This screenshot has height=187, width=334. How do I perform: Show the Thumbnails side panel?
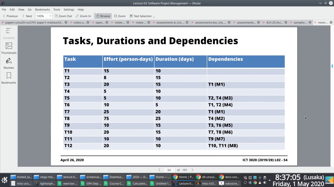[9, 49]
